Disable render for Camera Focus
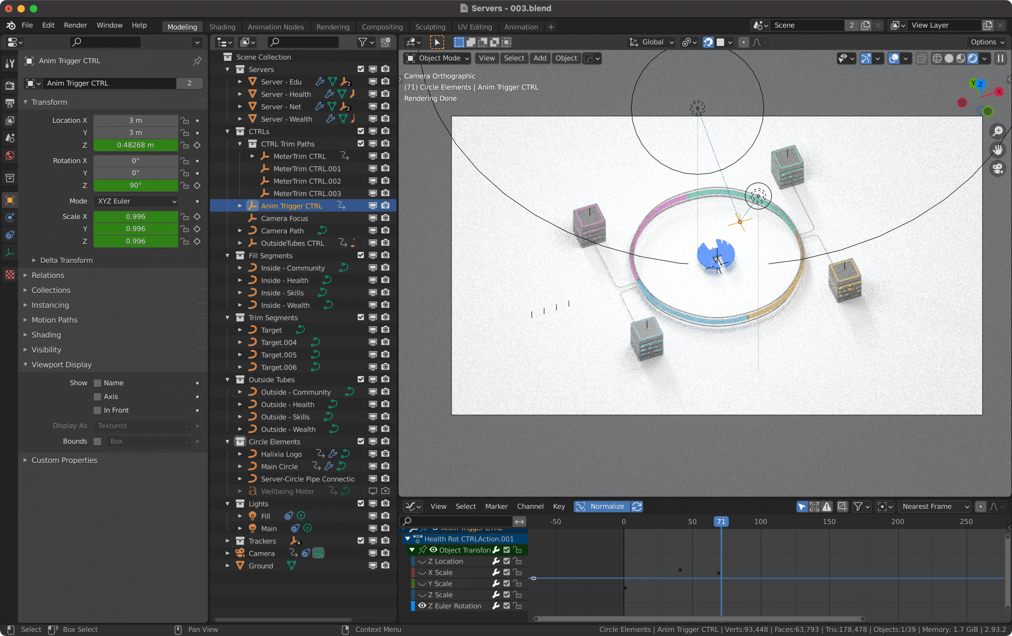Screen dimensions: 1012x636 click(x=385, y=218)
